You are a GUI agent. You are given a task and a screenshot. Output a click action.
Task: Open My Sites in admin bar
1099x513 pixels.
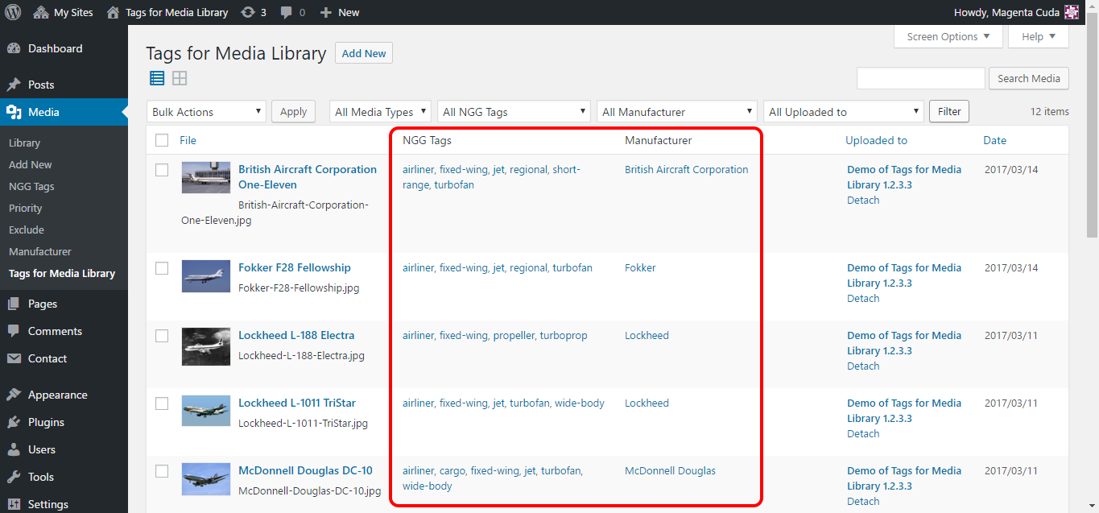[64, 12]
